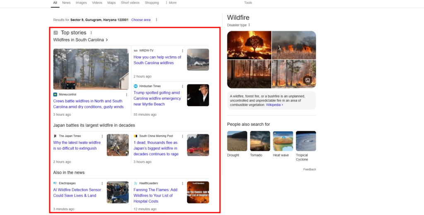Click the WRDW-TV source logo
The image size is (424, 215).
(x=135, y=50)
